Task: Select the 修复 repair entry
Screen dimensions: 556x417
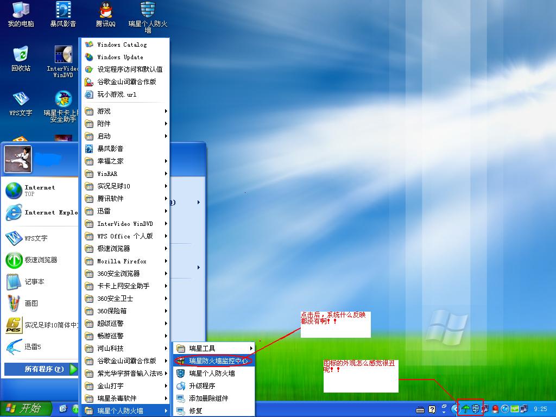Action: [214, 410]
